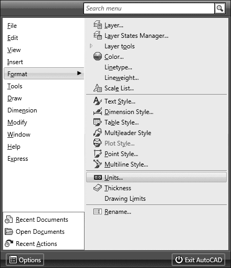The height and width of the screenshot is (268, 231).
Task: Expand the Layer tools submenu arrow
Action: 91,46
